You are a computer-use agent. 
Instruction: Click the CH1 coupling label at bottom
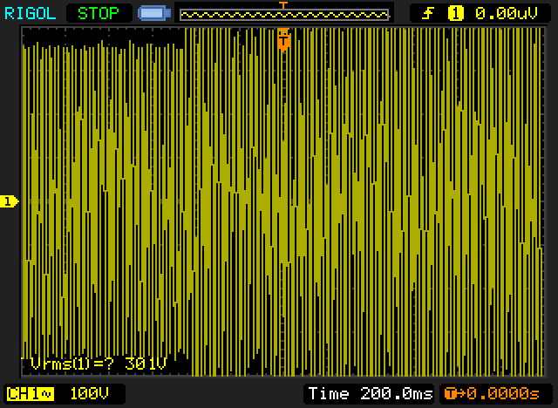pyautogui.click(x=30, y=394)
